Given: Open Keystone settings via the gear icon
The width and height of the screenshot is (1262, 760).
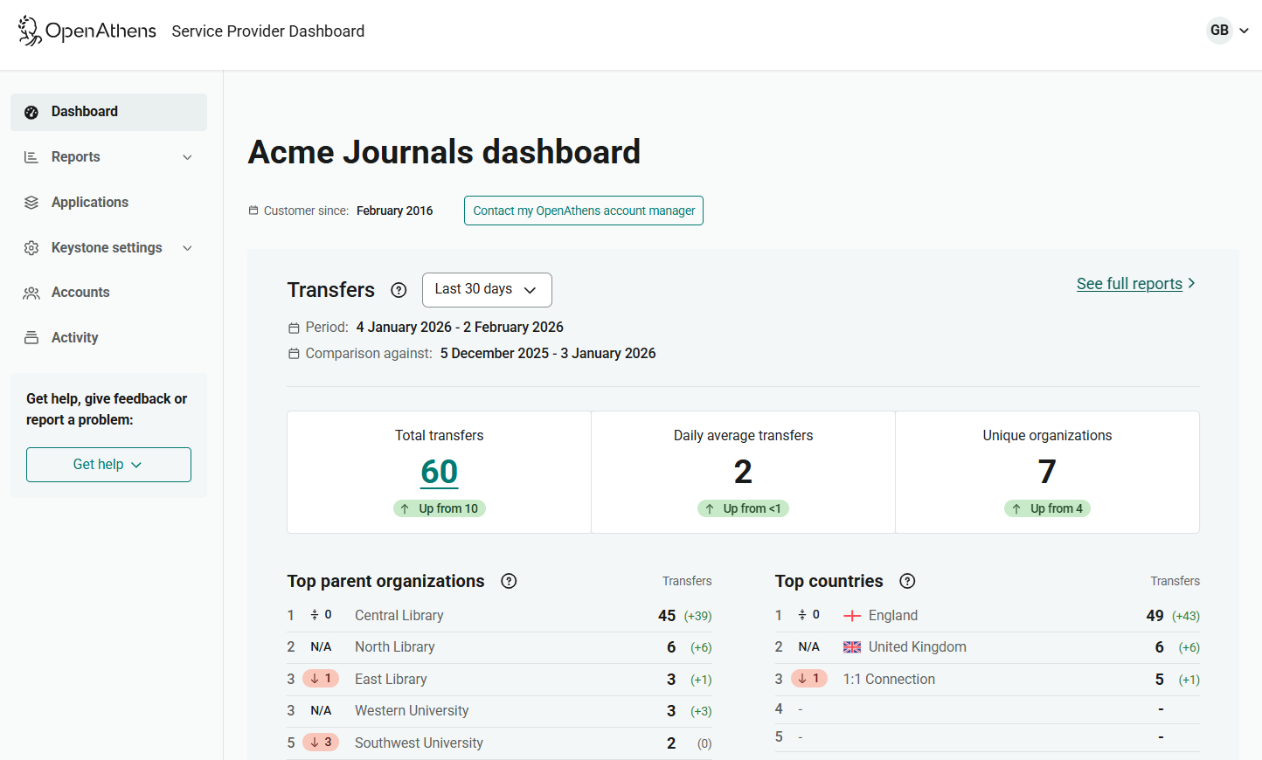Looking at the screenshot, I should tap(31, 247).
